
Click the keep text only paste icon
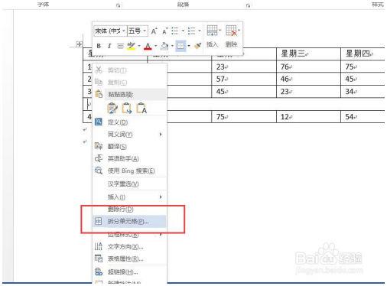click(141, 108)
